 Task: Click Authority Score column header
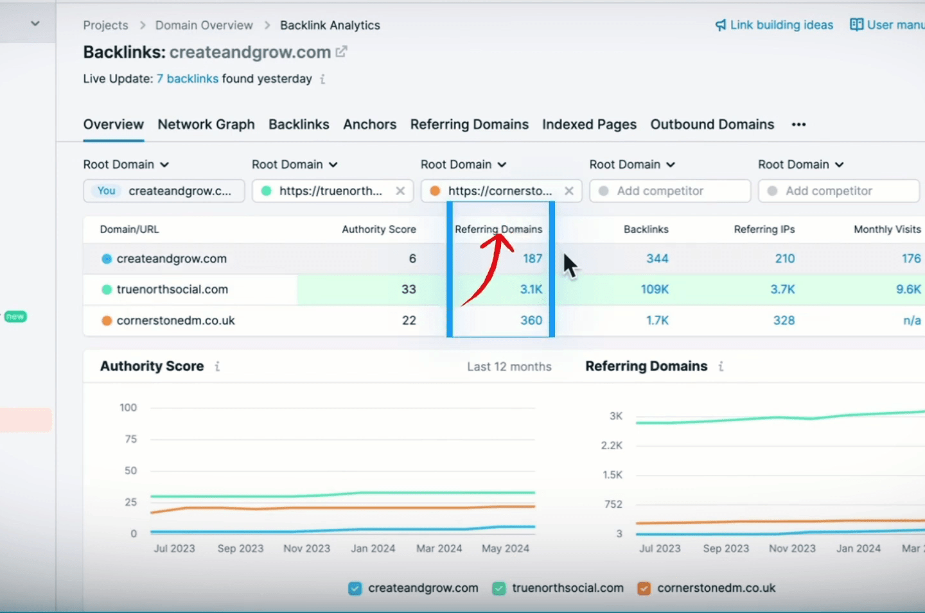coord(379,229)
